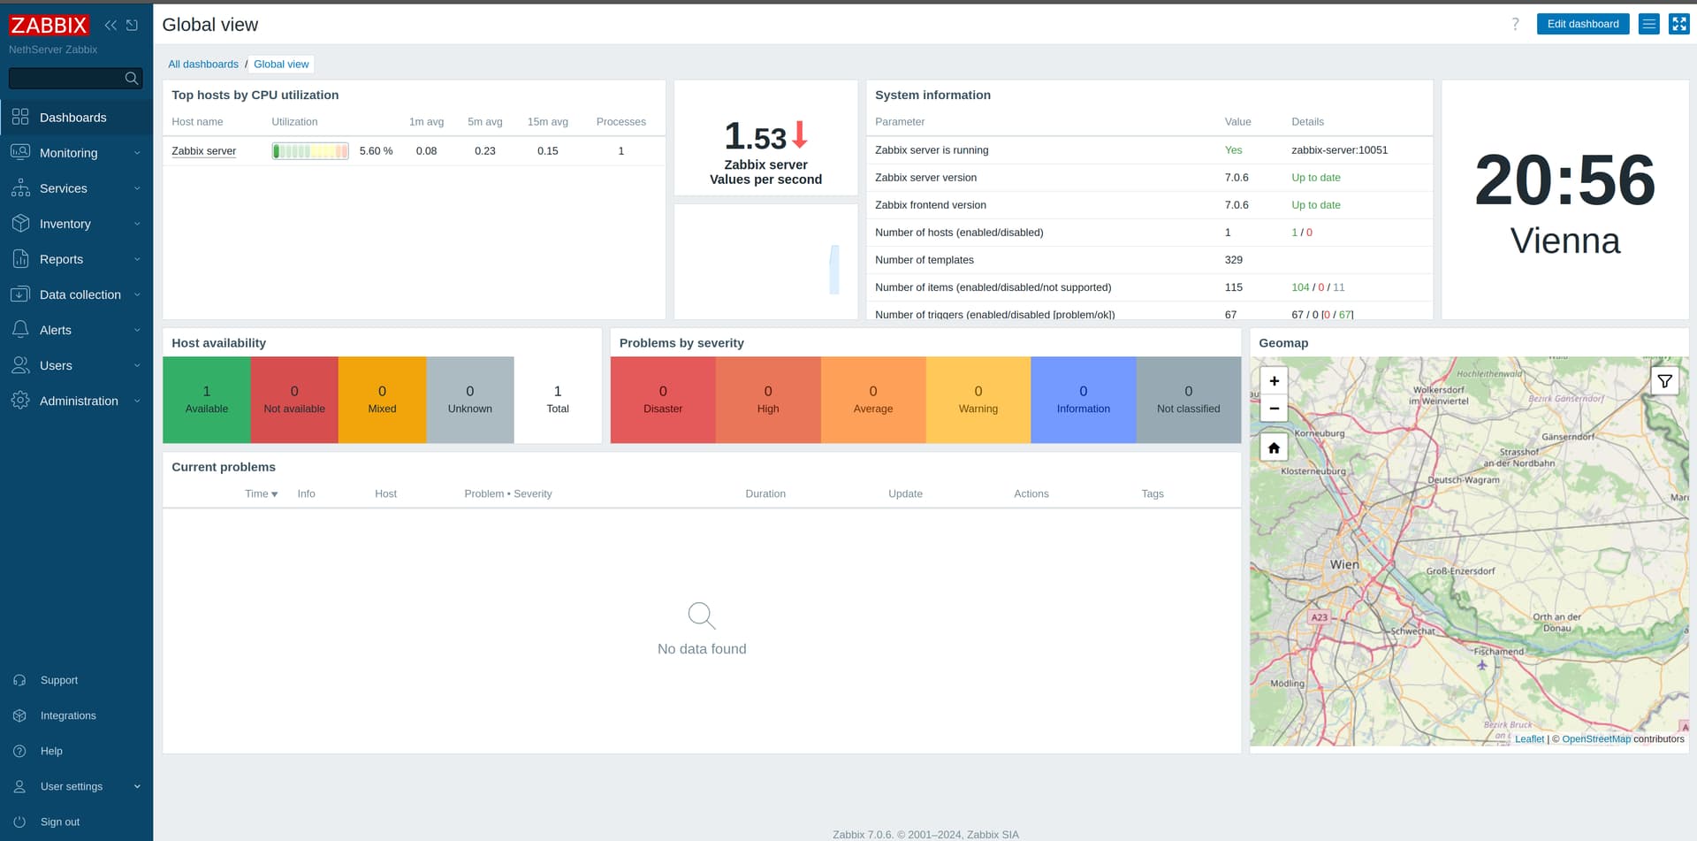Expand the Administration chevron
Screen dimensions: 1697x841
pyautogui.click(x=137, y=401)
